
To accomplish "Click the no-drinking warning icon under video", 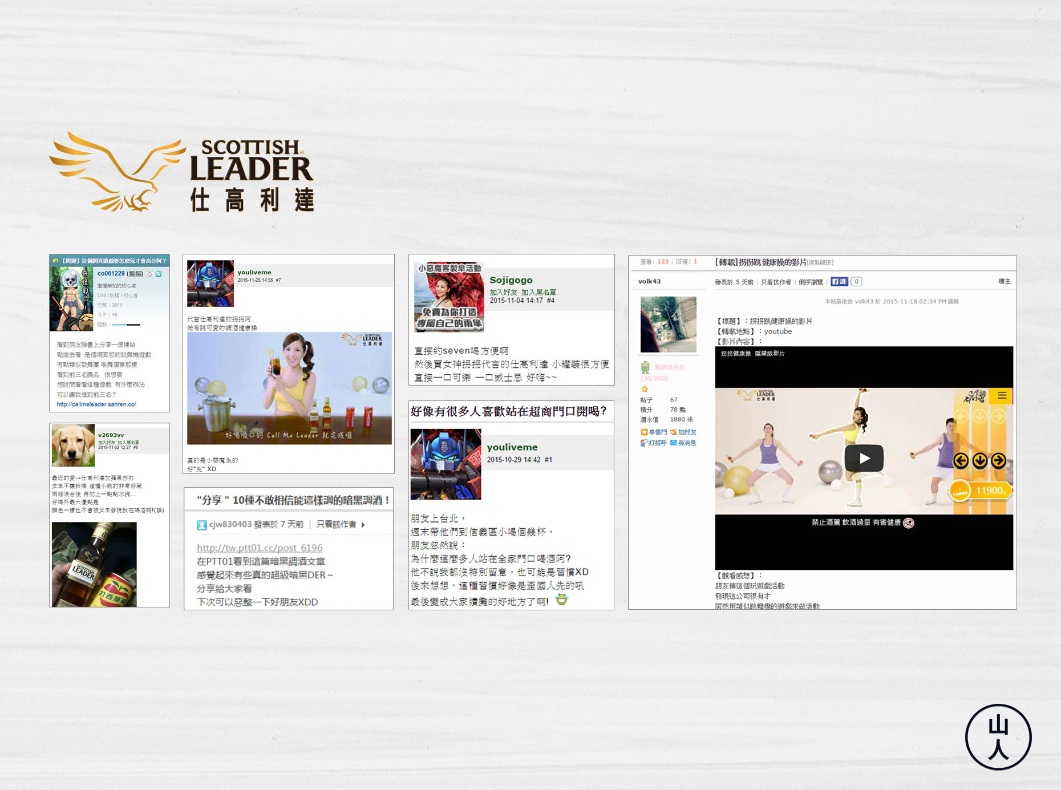I will (909, 522).
